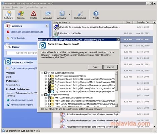This screenshot has width=158, height=134.
Task: Click the Paquete de proveedor program icon
Action: click(x=56, y=27)
